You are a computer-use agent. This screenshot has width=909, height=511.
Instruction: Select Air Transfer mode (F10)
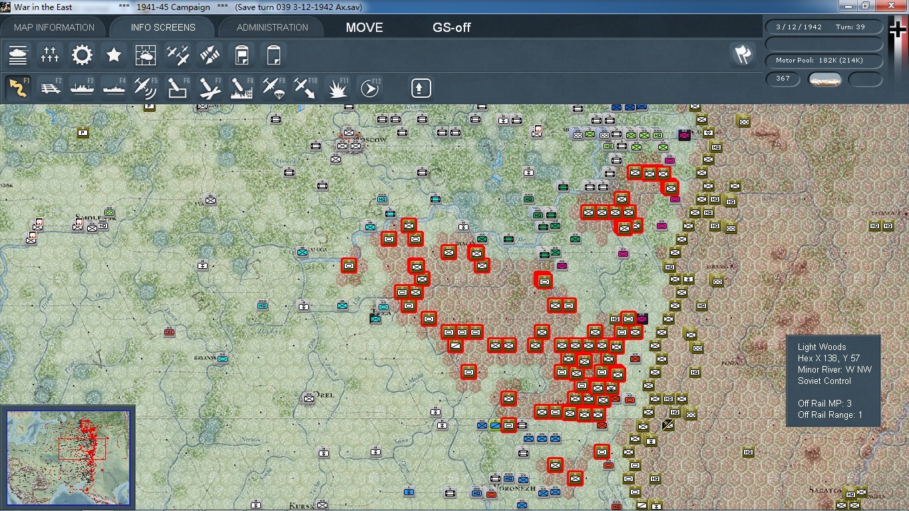[305, 88]
